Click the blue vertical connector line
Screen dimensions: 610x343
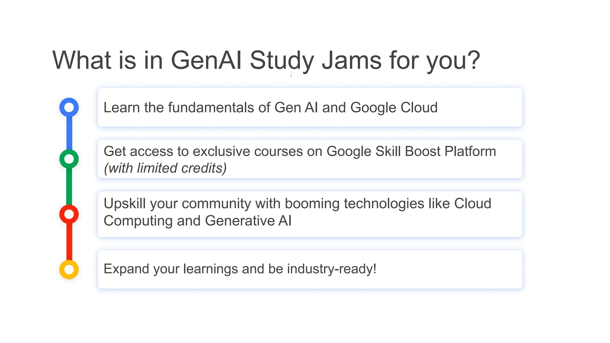(x=69, y=133)
